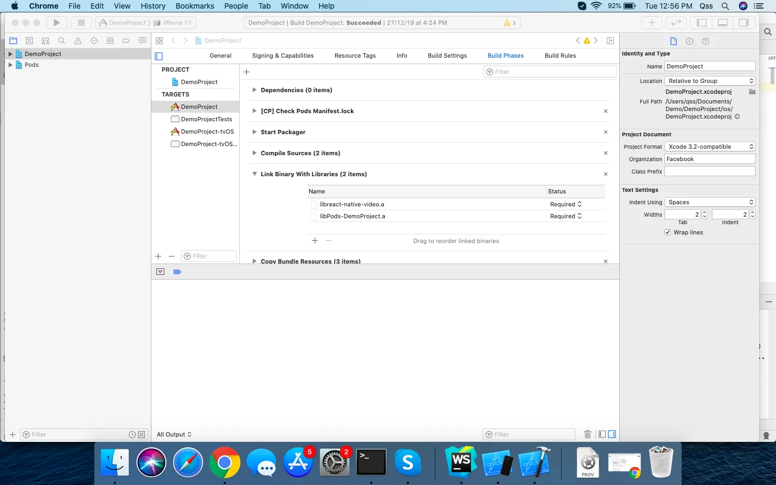This screenshot has width=776, height=485.
Task: Collapse Link Binary With Libraries section
Action: pos(254,174)
